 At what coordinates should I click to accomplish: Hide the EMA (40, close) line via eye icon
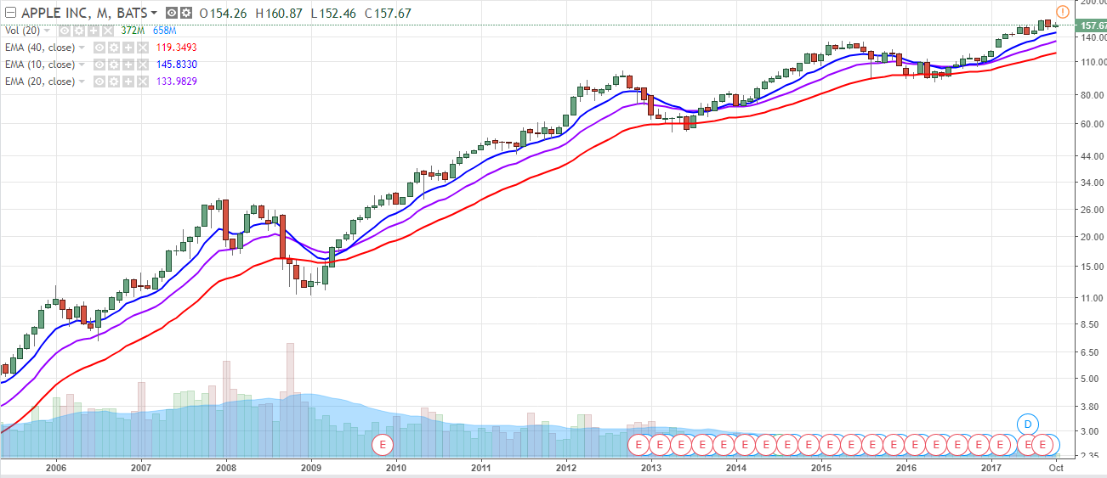click(x=99, y=48)
